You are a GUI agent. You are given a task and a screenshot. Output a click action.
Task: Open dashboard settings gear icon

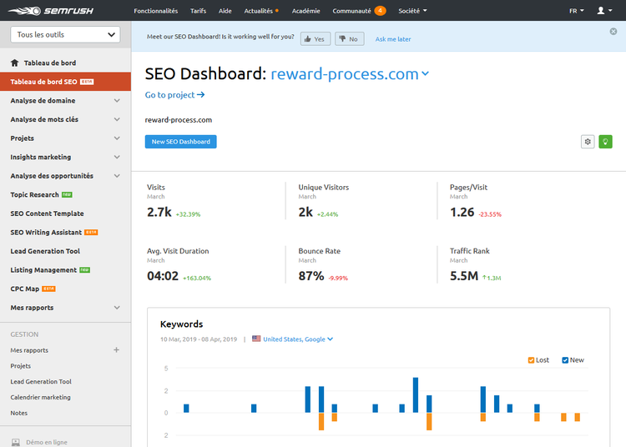588,142
